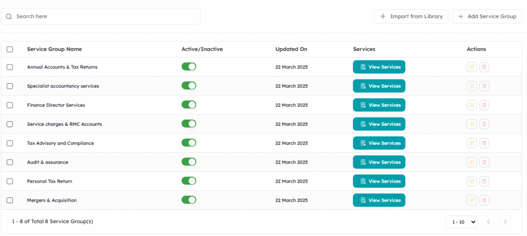
Task: Click edit icon for Tax Advisory and Compliance
Action: pyautogui.click(x=471, y=143)
